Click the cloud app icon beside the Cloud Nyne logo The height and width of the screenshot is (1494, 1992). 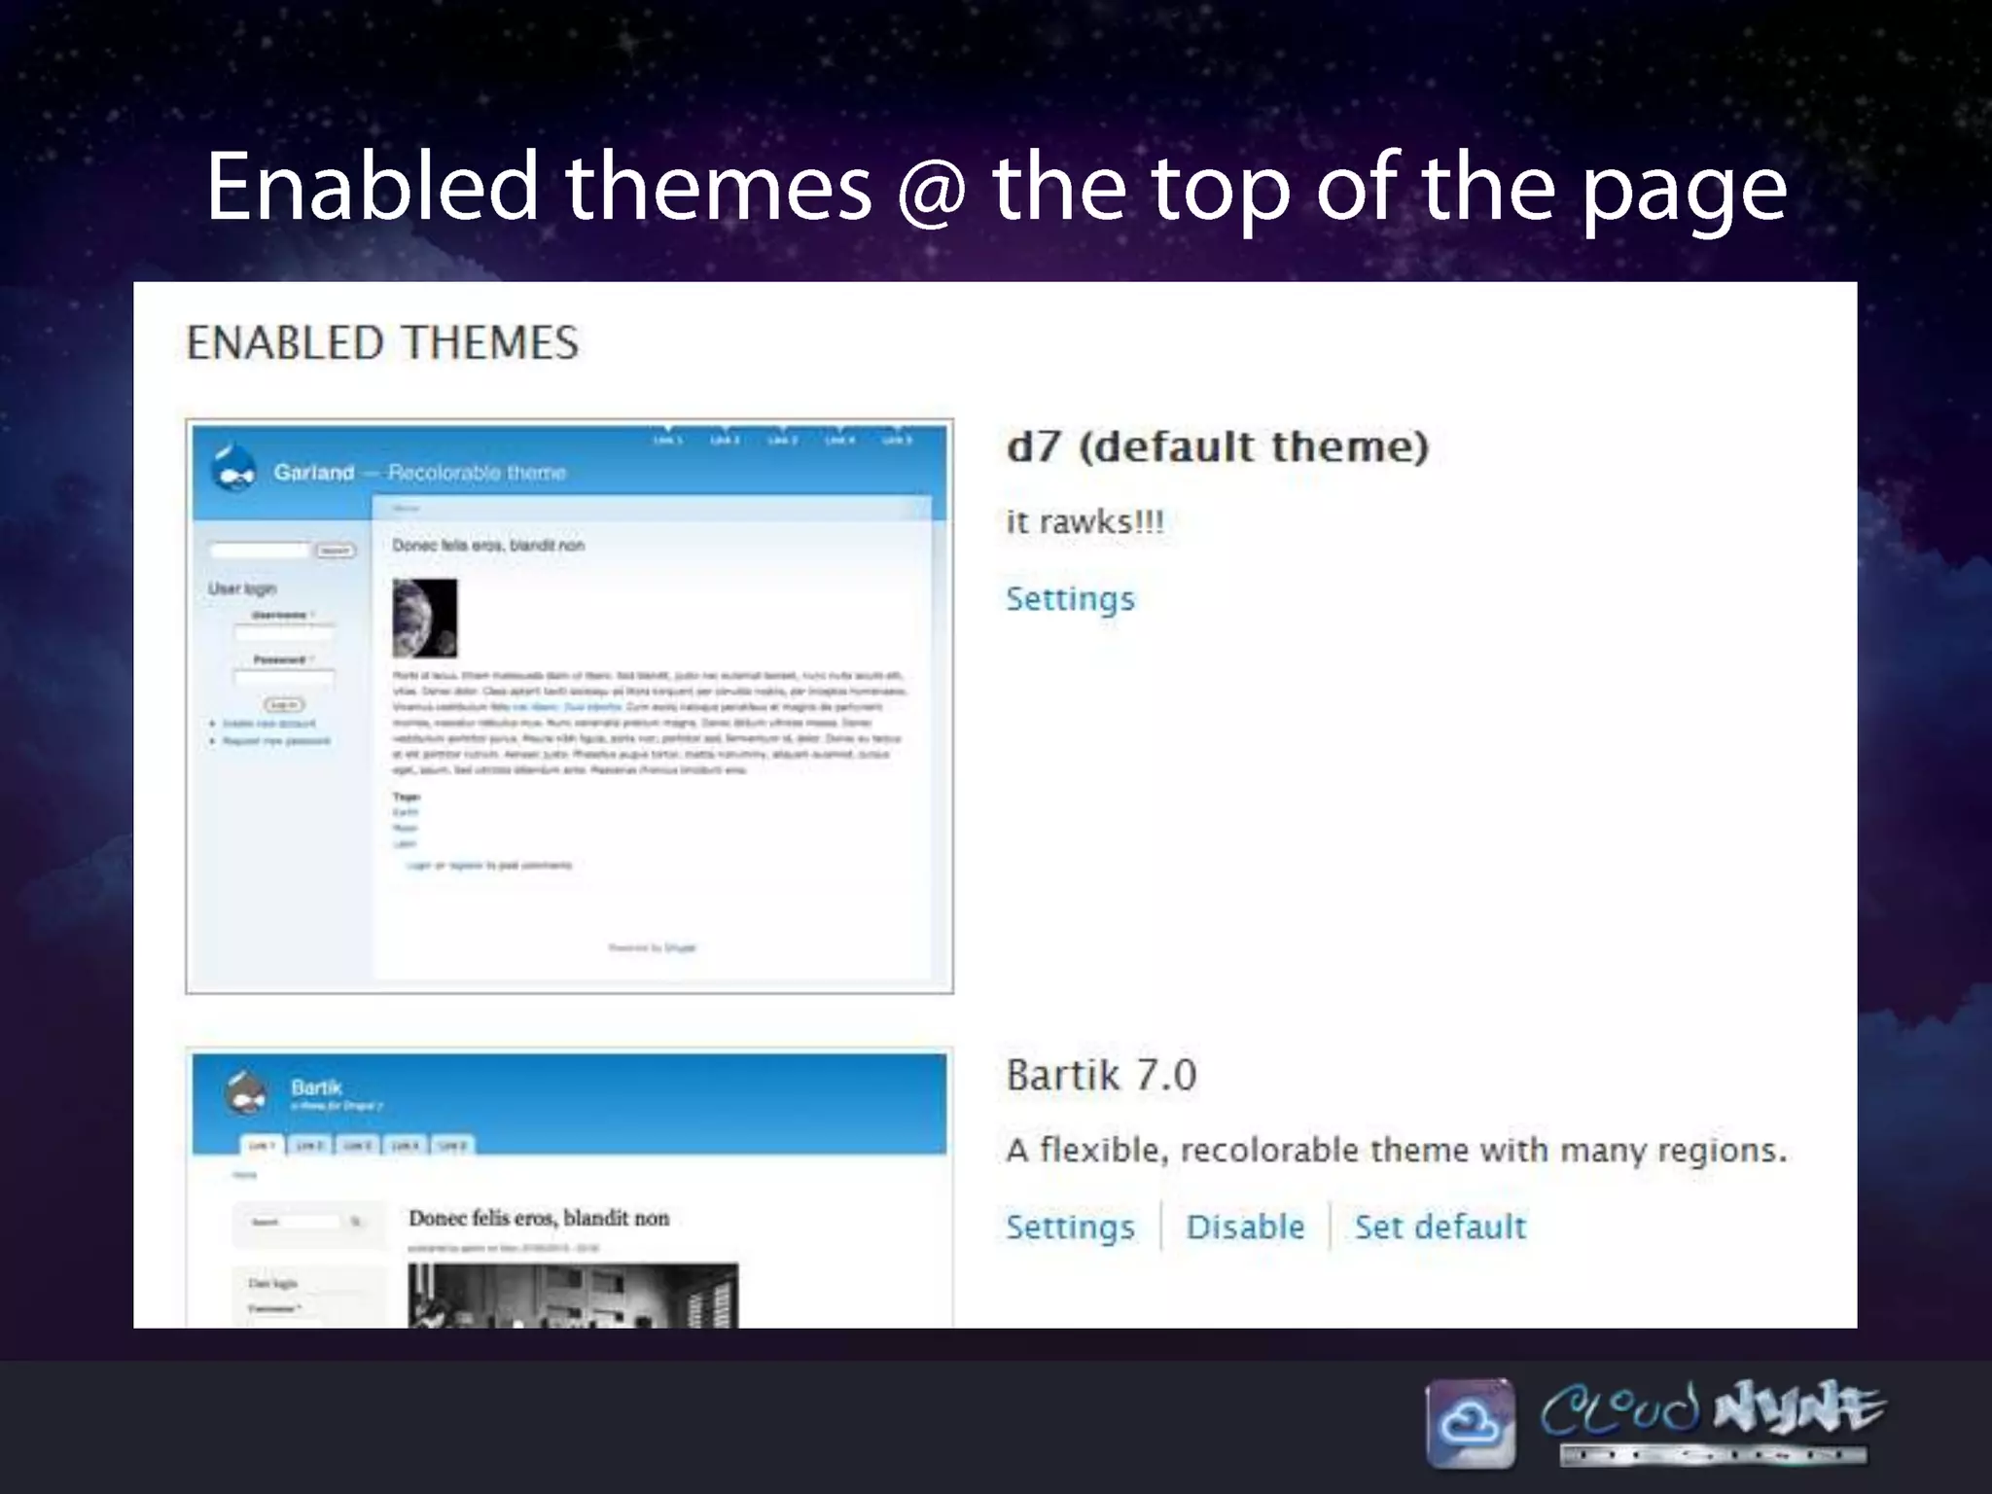1470,1423
